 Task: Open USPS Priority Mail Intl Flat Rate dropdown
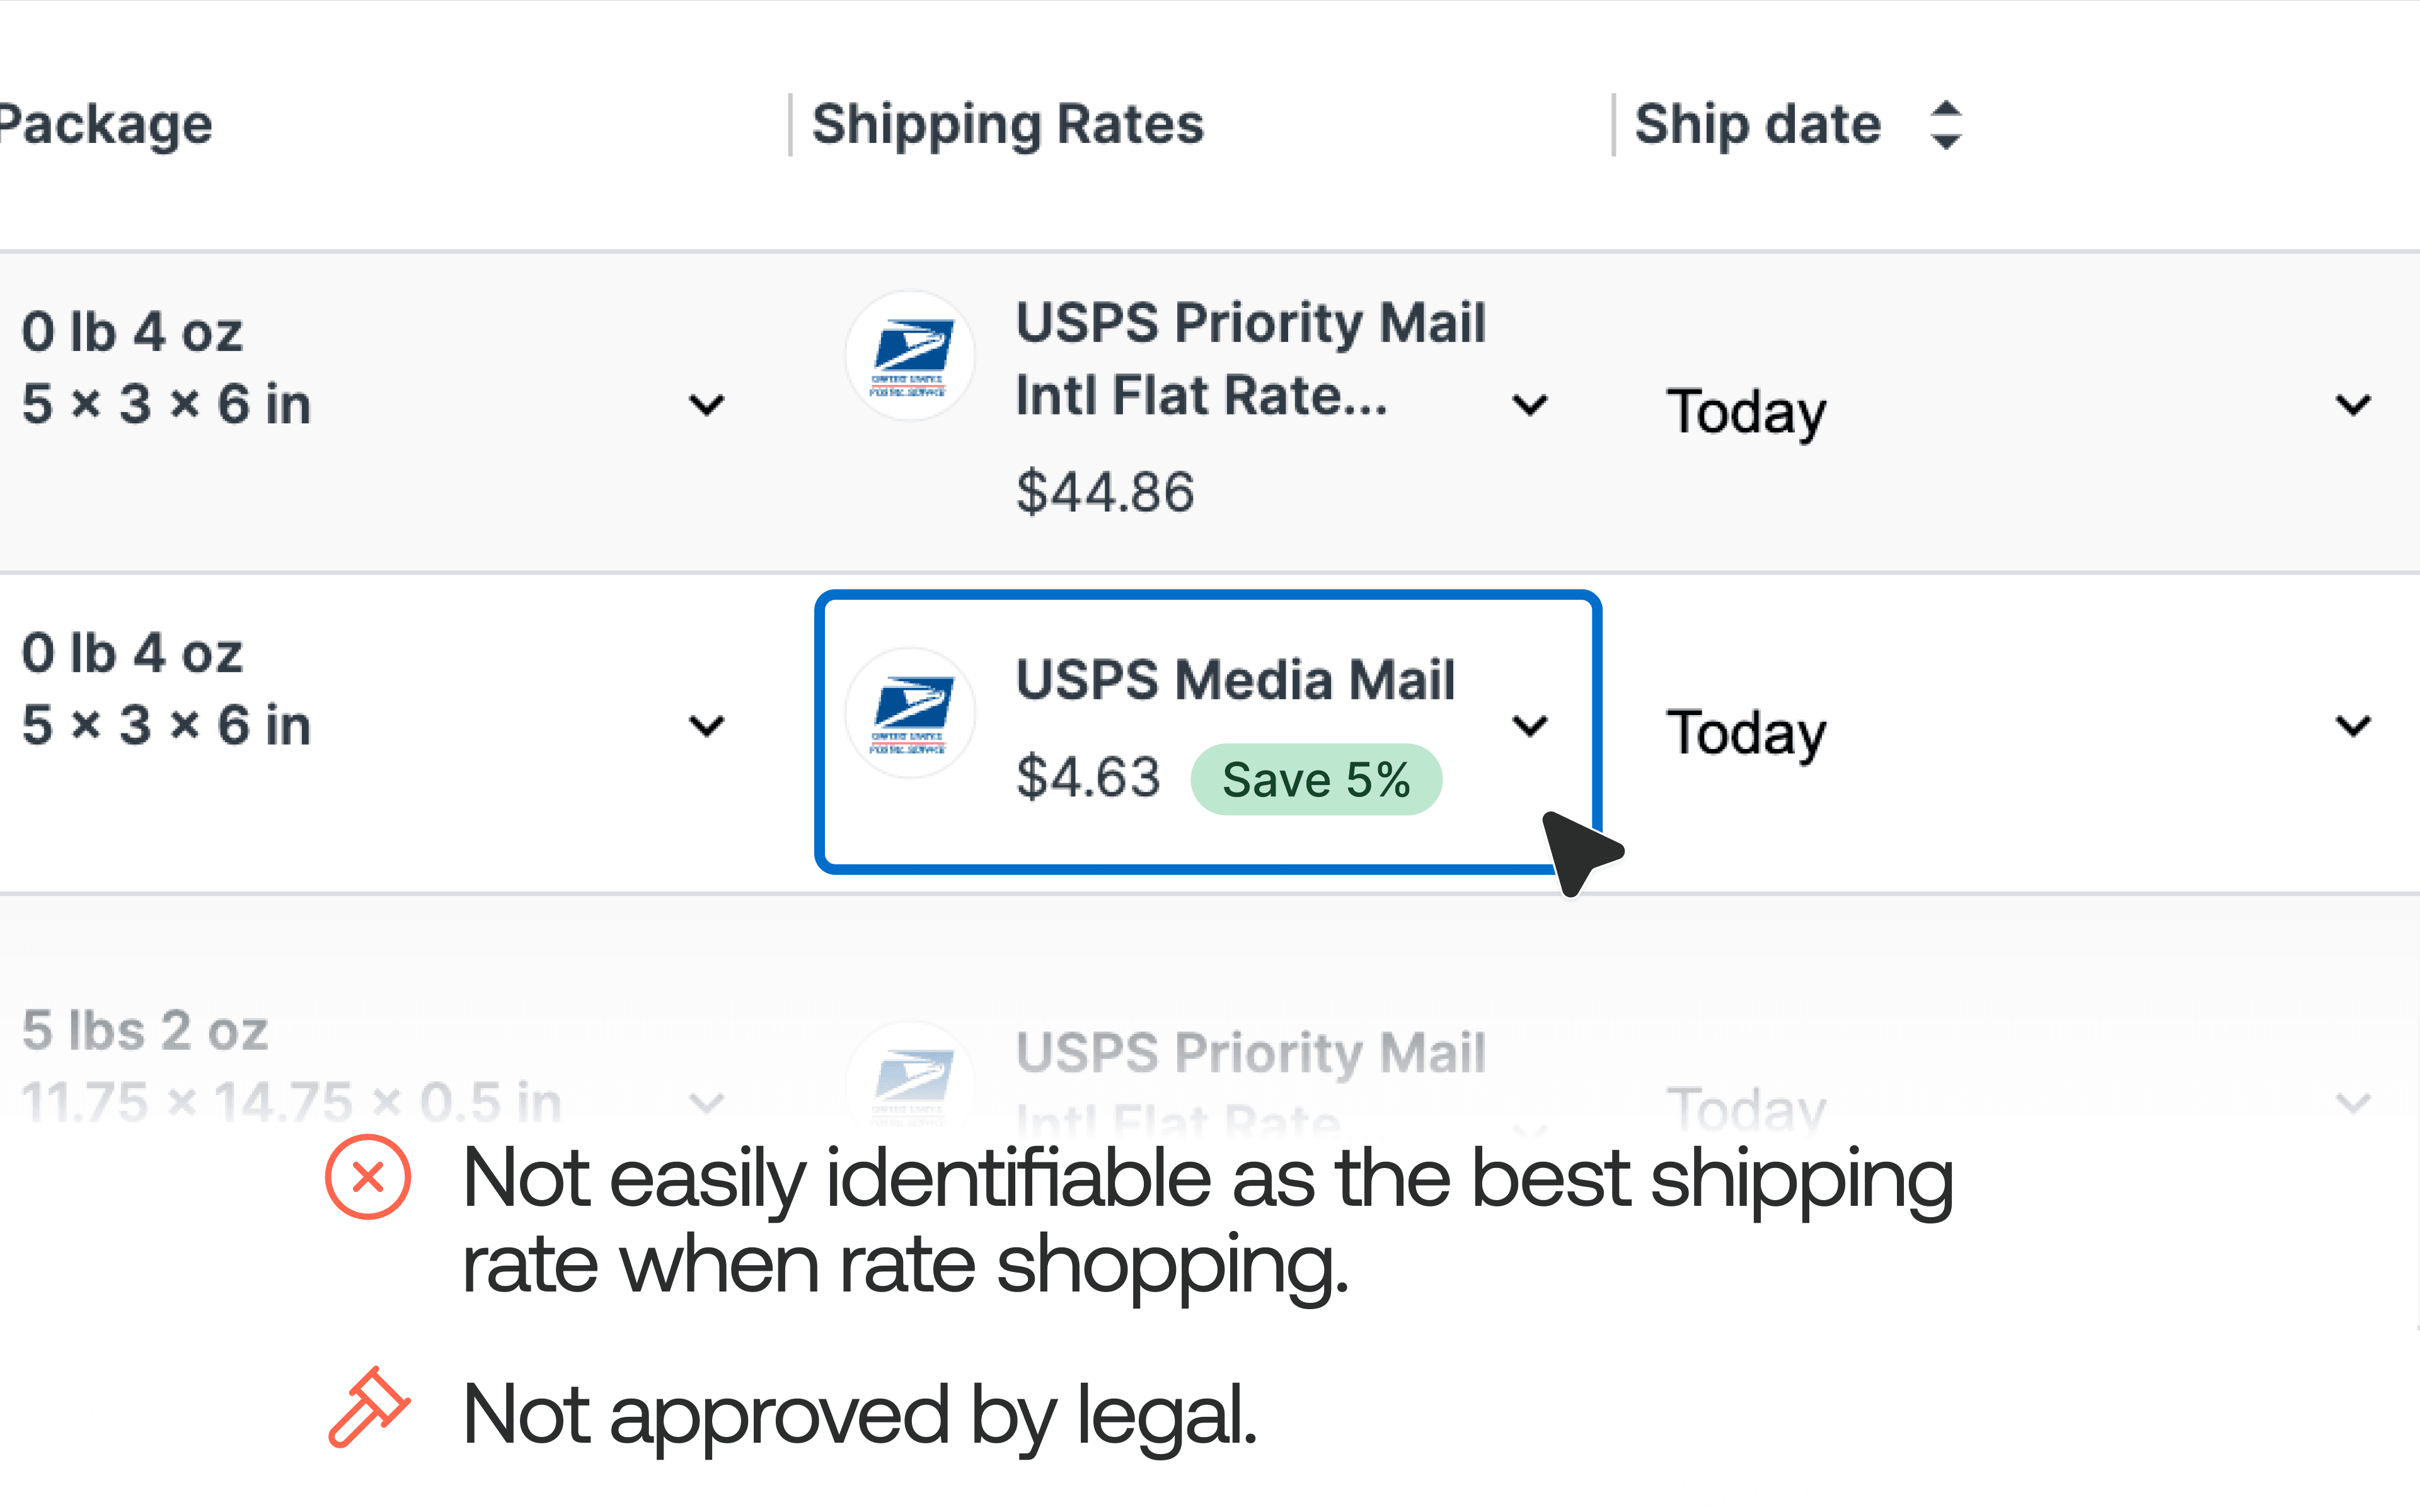[1530, 405]
